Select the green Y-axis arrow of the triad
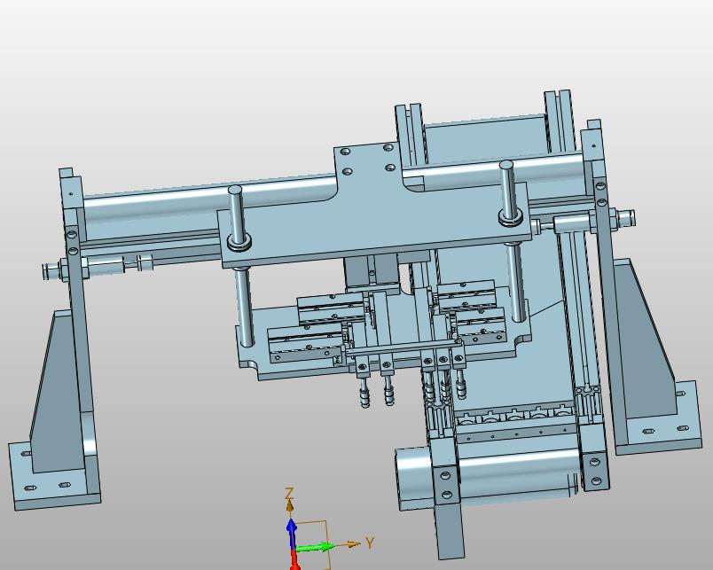The image size is (713, 570). click(315, 547)
